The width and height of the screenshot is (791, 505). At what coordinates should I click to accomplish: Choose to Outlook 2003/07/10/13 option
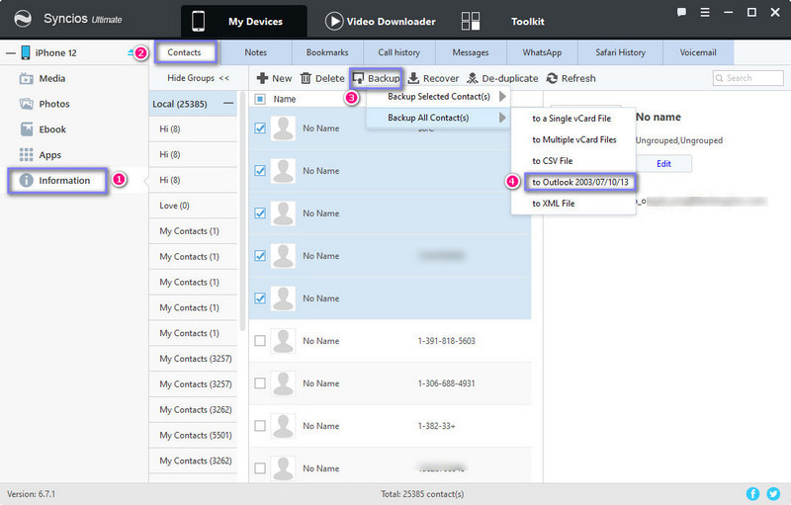[580, 182]
